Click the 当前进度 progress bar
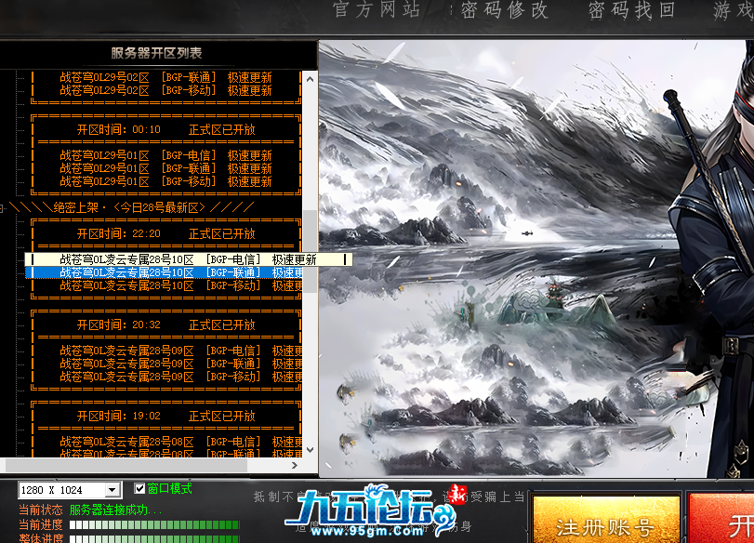The image size is (754, 543). click(x=154, y=524)
